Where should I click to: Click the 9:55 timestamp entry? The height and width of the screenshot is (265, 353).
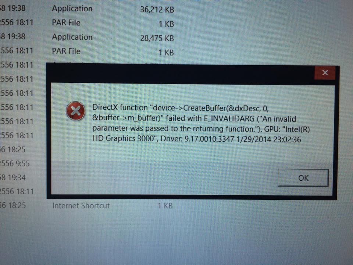click(15, 163)
